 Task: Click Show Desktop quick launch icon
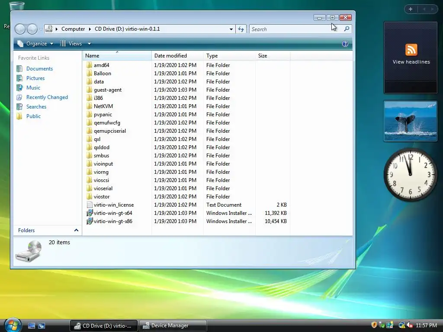click(x=31, y=326)
